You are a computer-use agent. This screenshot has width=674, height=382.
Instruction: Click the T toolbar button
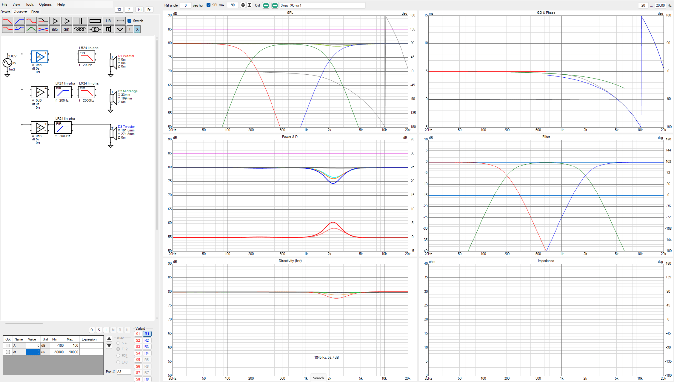(130, 29)
